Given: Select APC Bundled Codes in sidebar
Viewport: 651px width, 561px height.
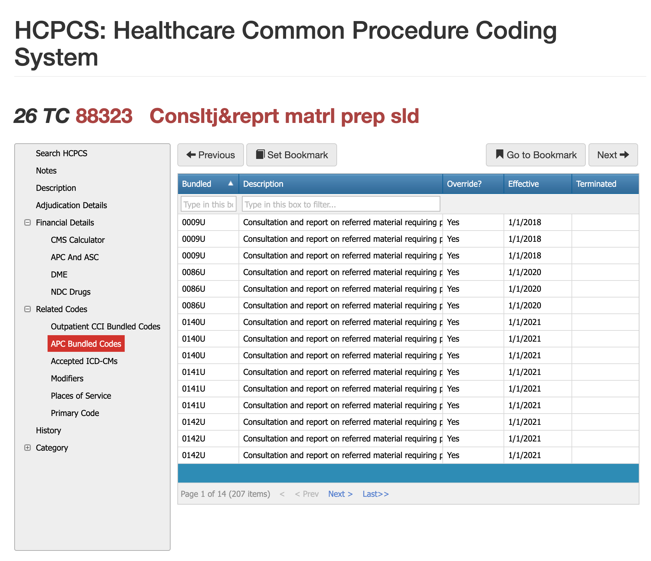Looking at the screenshot, I should [x=86, y=343].
